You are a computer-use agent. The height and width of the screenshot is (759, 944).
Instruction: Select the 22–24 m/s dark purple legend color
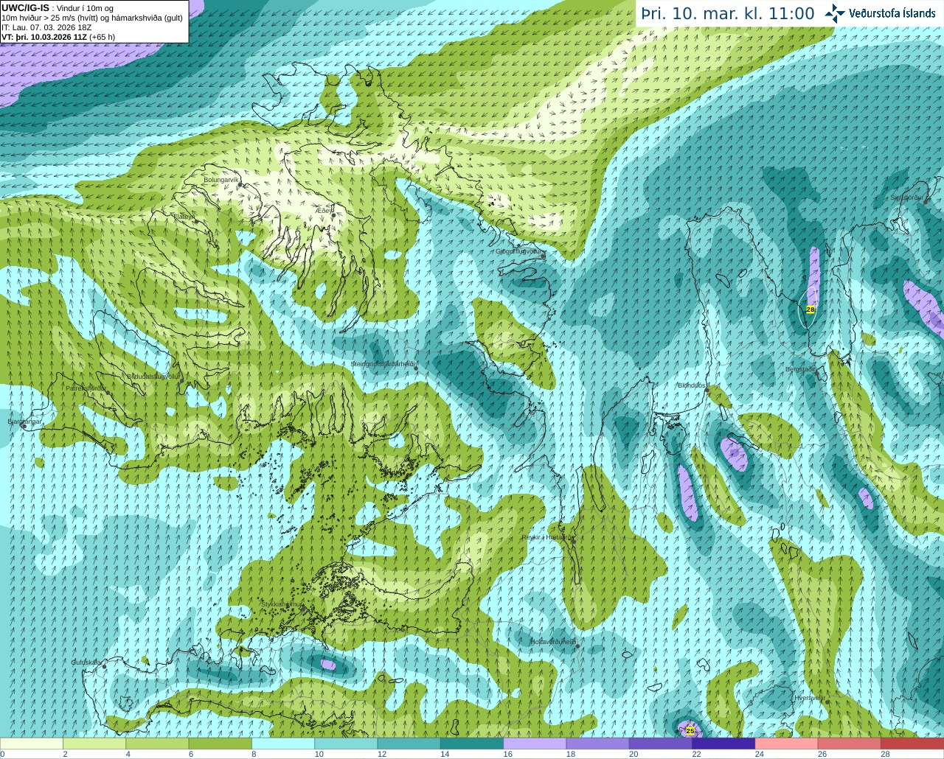723,744
